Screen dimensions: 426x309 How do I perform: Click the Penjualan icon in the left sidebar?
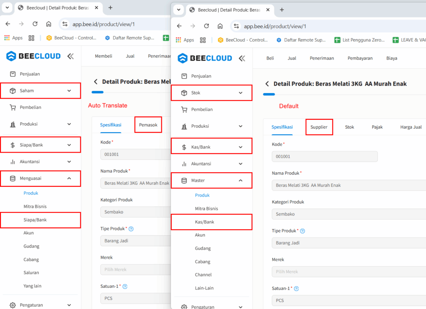12,74
